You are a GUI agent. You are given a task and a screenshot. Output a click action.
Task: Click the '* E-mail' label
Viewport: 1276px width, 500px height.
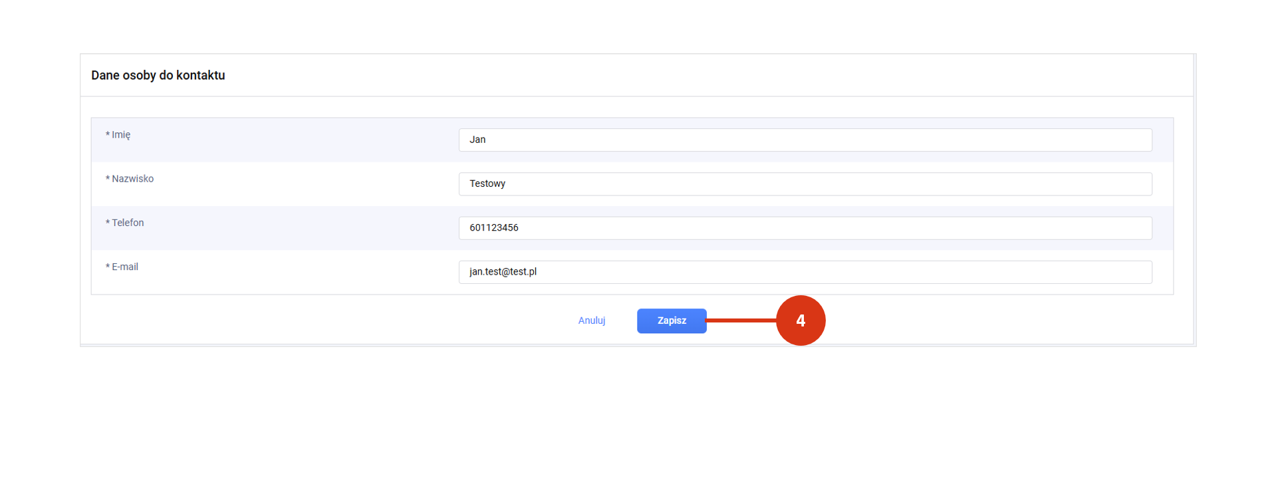[x=122, y=267]
